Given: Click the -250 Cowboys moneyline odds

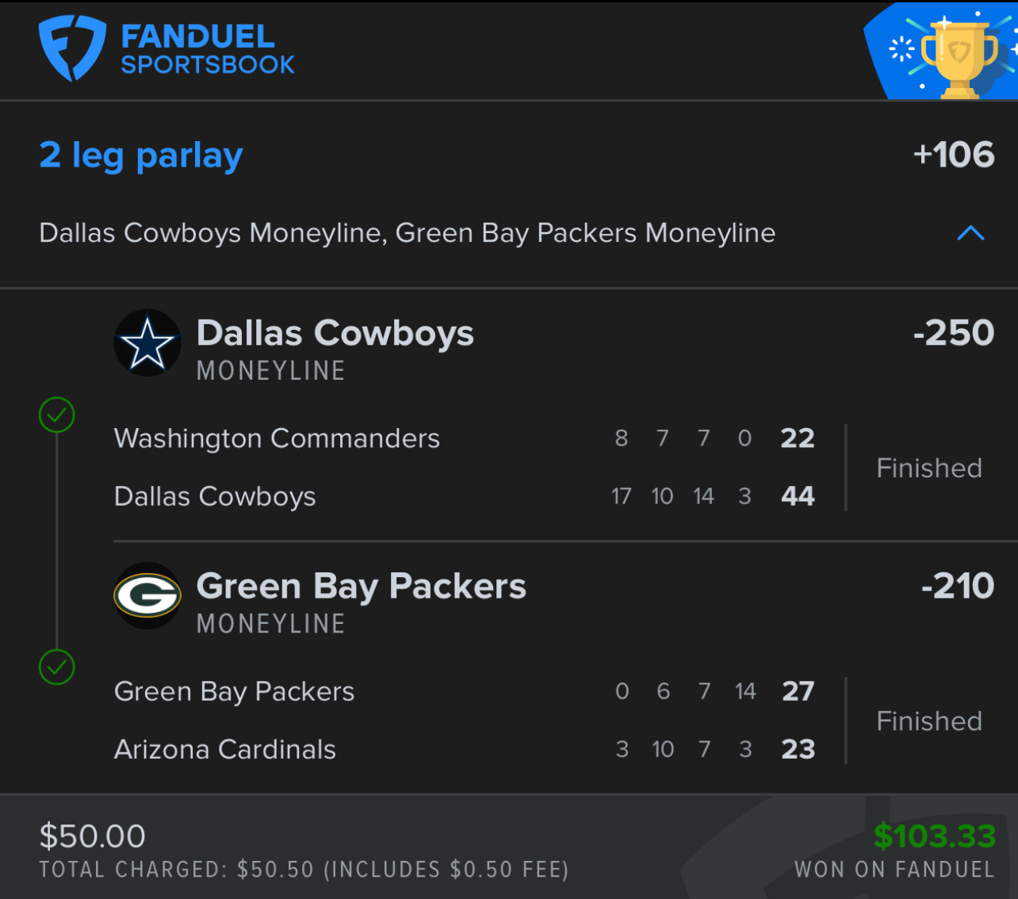Looking at the screenshot, I should (x=954, y=333).
